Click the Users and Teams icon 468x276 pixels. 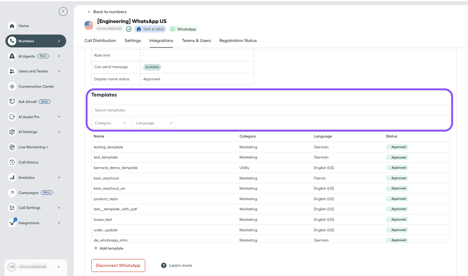12,71
